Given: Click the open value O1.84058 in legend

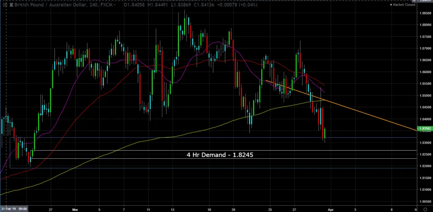Looking at the screenshot, I should tap(134, 5).
